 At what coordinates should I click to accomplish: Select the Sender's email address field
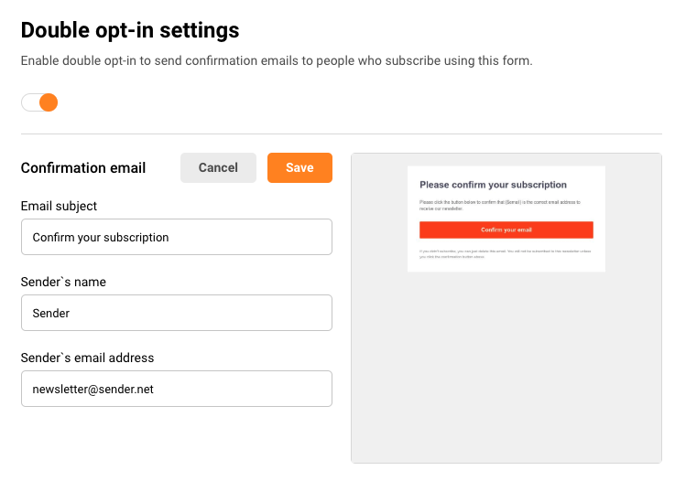[176, 389]
